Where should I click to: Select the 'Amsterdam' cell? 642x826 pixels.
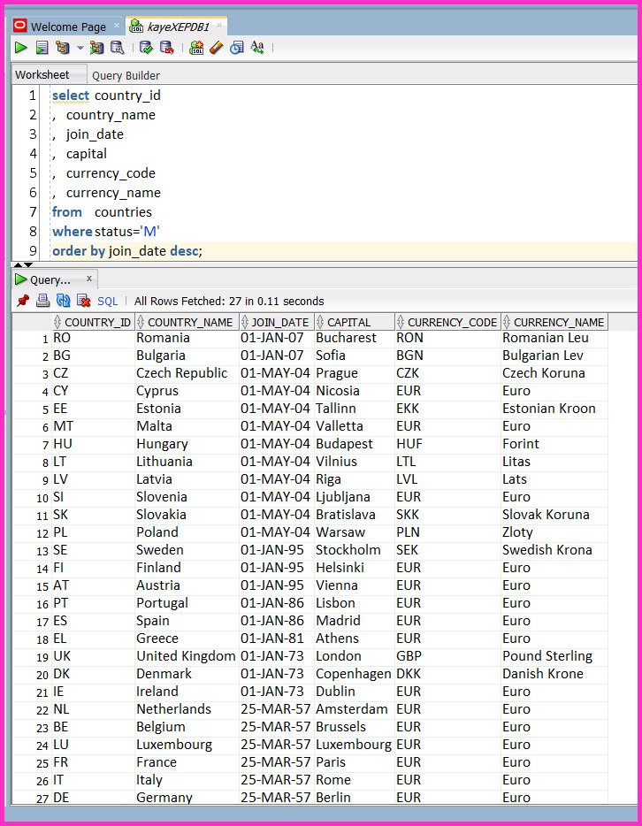(x=355, y=709)
